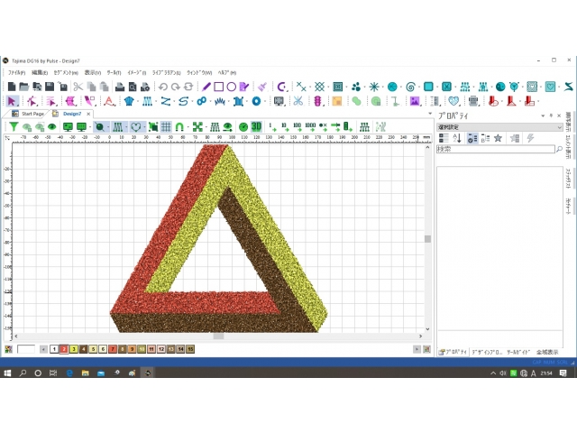
Task: Print the design via the printer icon
Action: coord(120,87)
